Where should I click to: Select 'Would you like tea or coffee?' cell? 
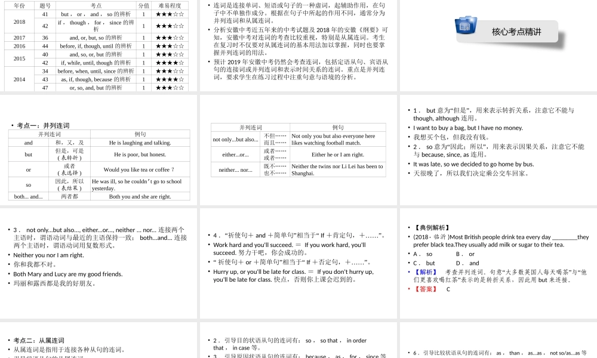click(x=140, y=169)
